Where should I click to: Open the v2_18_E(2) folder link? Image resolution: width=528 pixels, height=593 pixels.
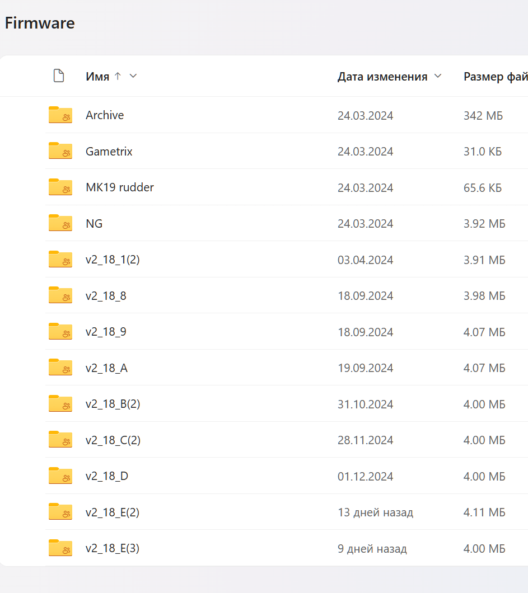(113, 512)
